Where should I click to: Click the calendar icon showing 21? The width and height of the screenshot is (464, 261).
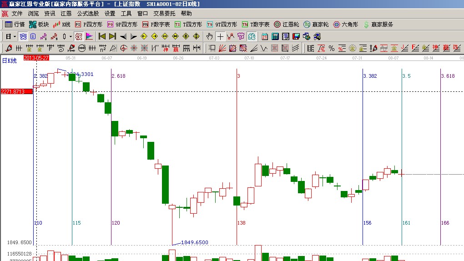pos(265,36)
